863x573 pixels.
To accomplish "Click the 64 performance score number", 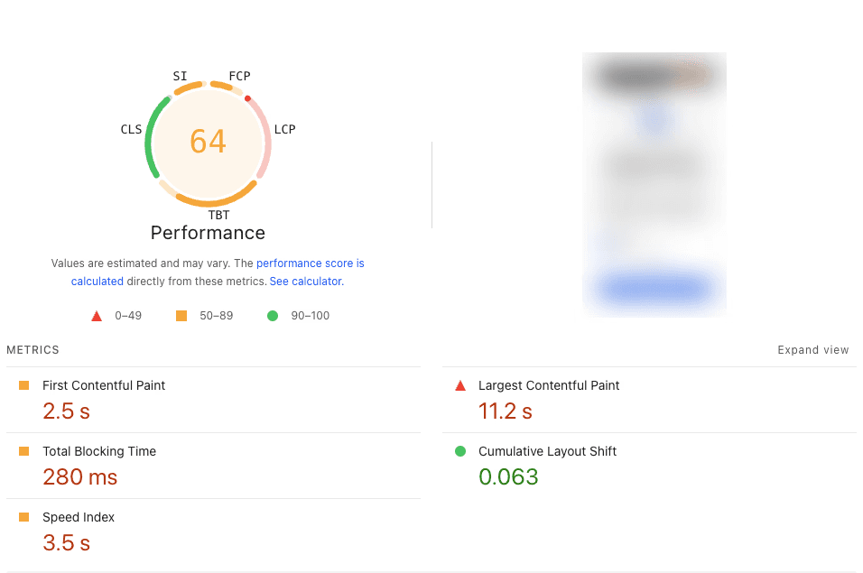I will pyautogui.click(x=208, y=142).
